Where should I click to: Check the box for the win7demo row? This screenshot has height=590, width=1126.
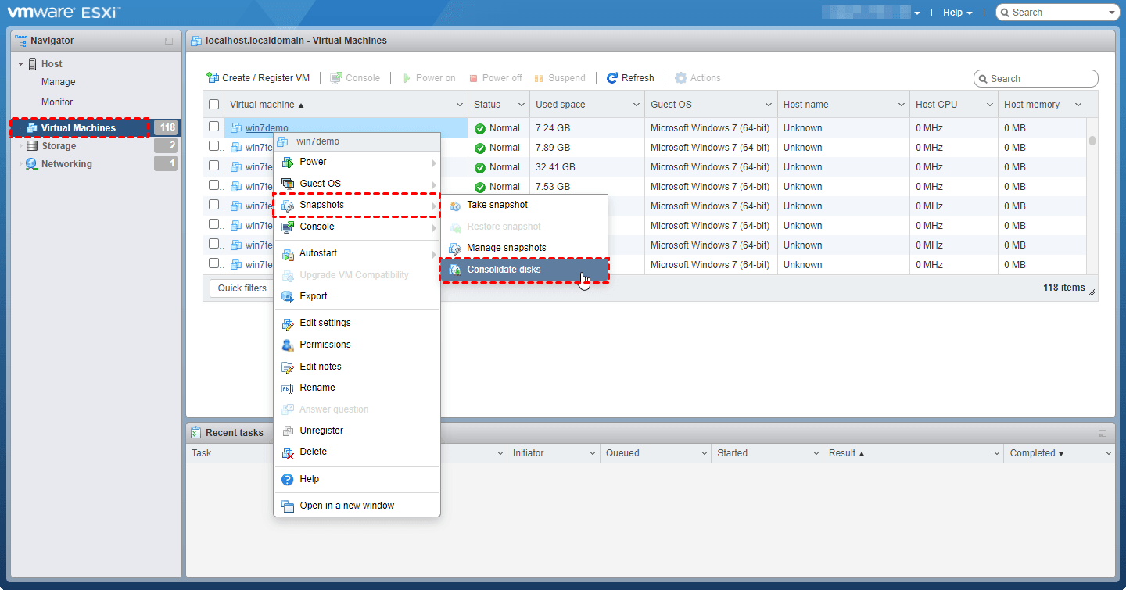[x=214, y=126]
